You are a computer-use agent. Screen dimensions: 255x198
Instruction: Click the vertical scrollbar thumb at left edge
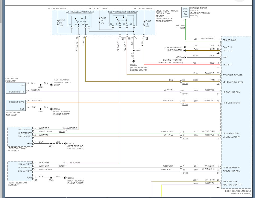tap(1, 11)
